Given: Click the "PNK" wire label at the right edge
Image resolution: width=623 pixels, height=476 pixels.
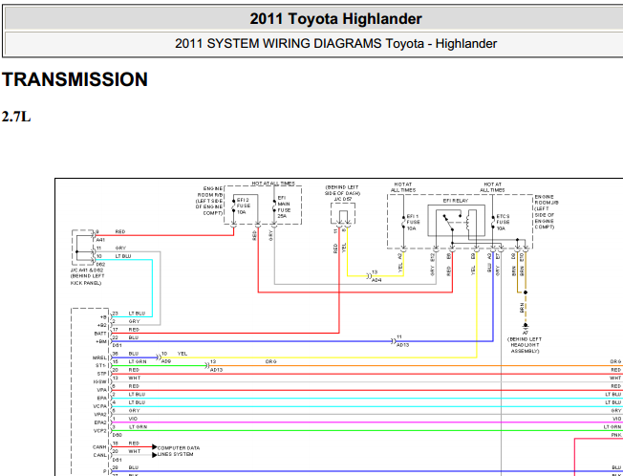Looking at the screenshot, I should (616, 436).
